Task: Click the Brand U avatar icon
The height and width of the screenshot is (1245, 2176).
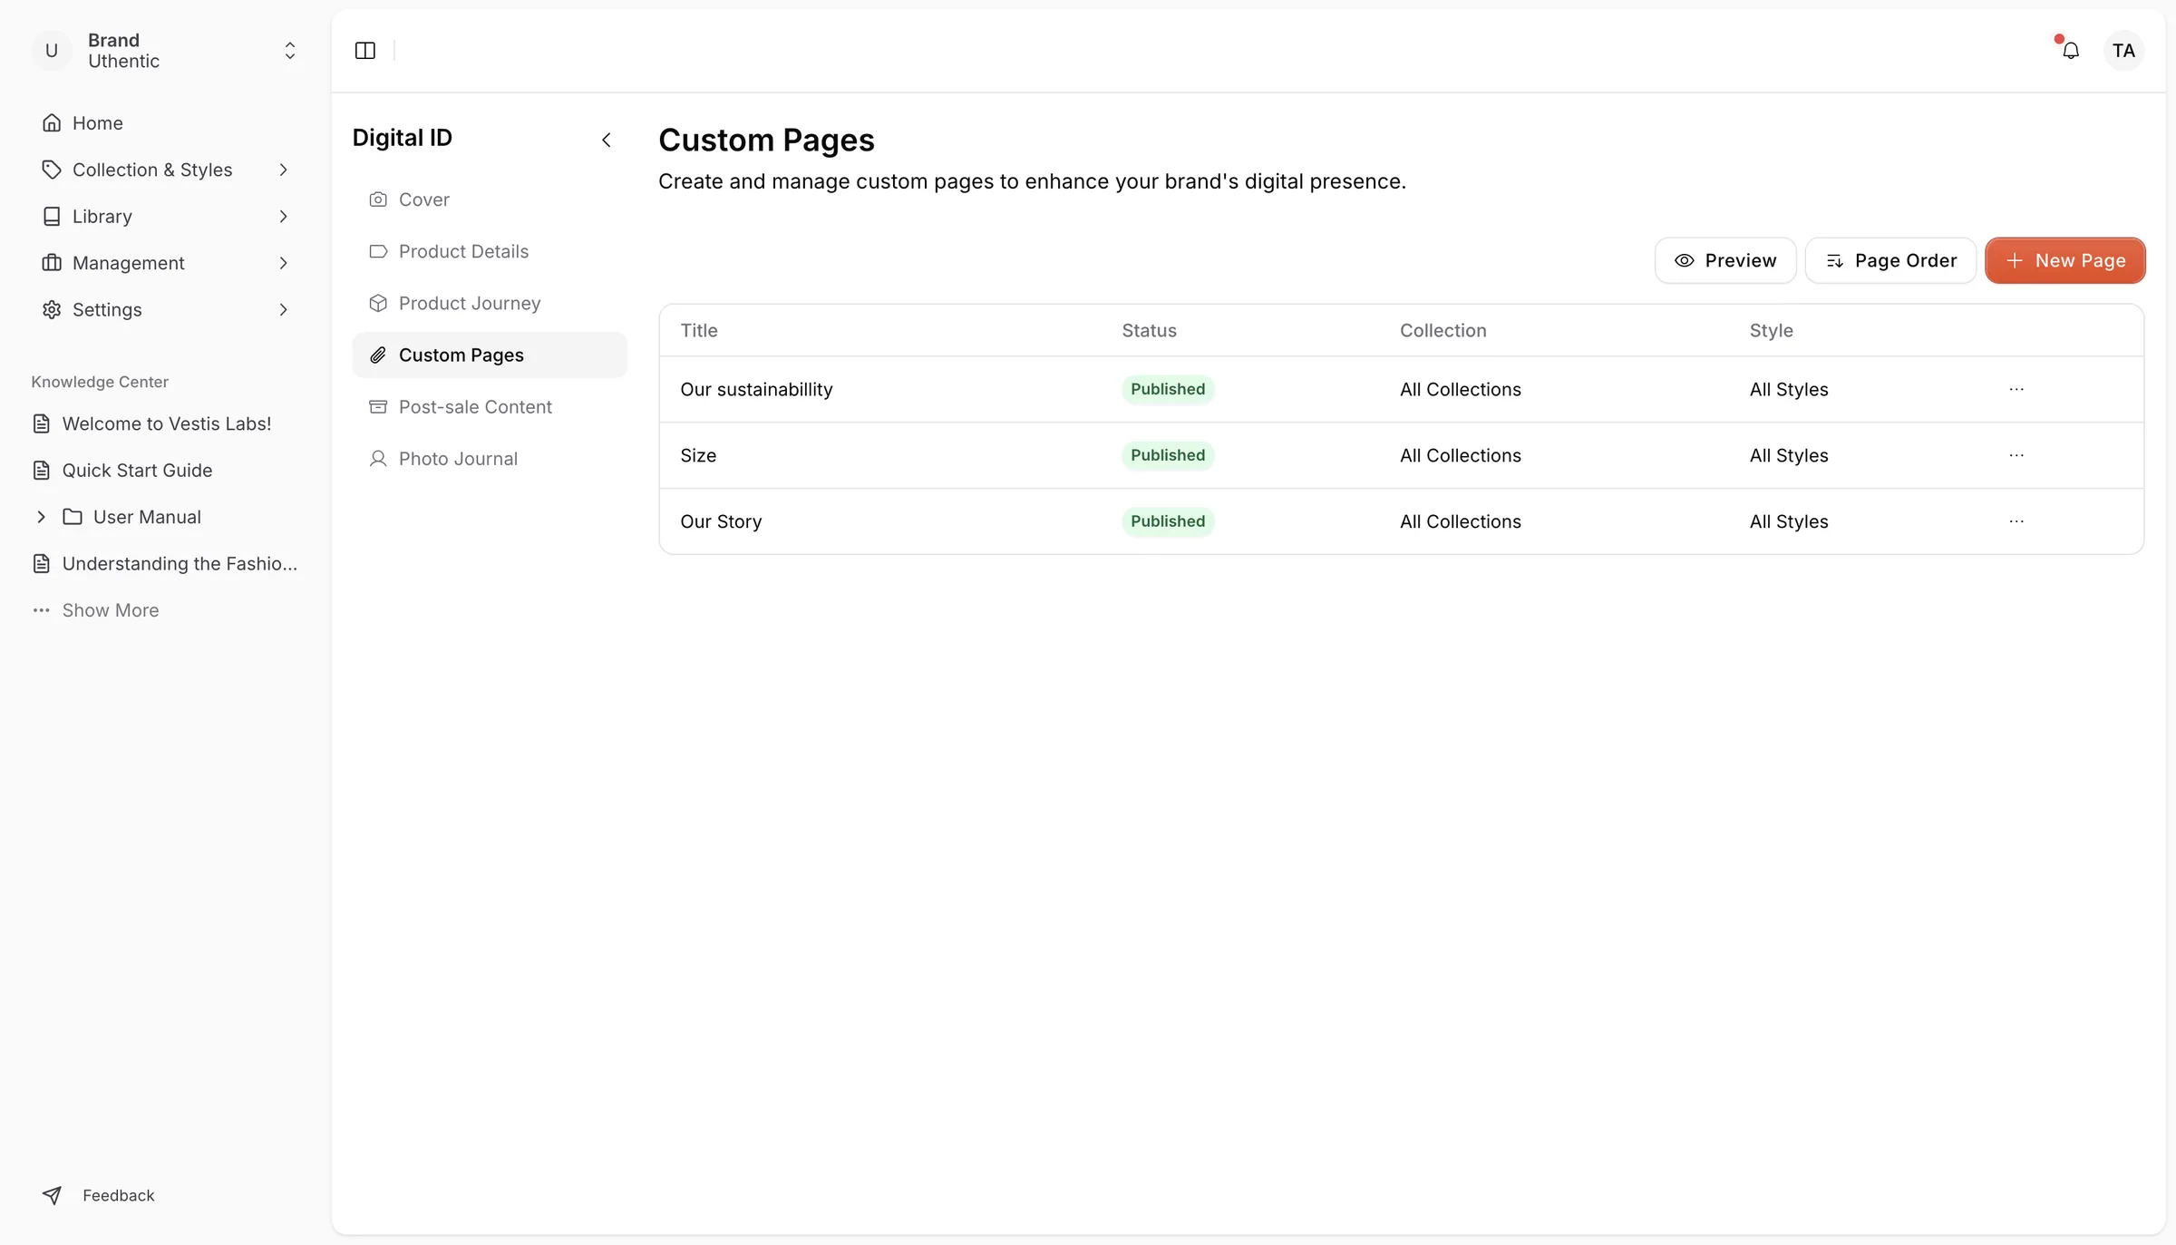Action: (52, 51)
